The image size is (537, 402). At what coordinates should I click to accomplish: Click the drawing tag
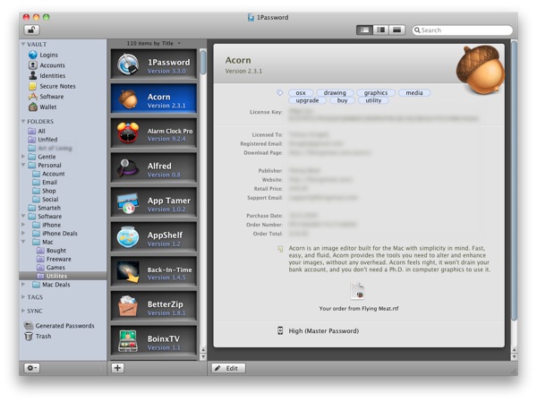335,92
